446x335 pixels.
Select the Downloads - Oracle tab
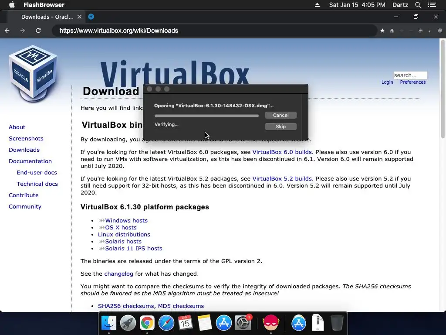(47, 17)
